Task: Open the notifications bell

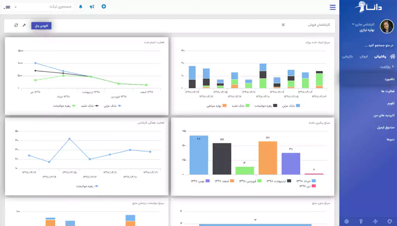Action: (81, 6)
